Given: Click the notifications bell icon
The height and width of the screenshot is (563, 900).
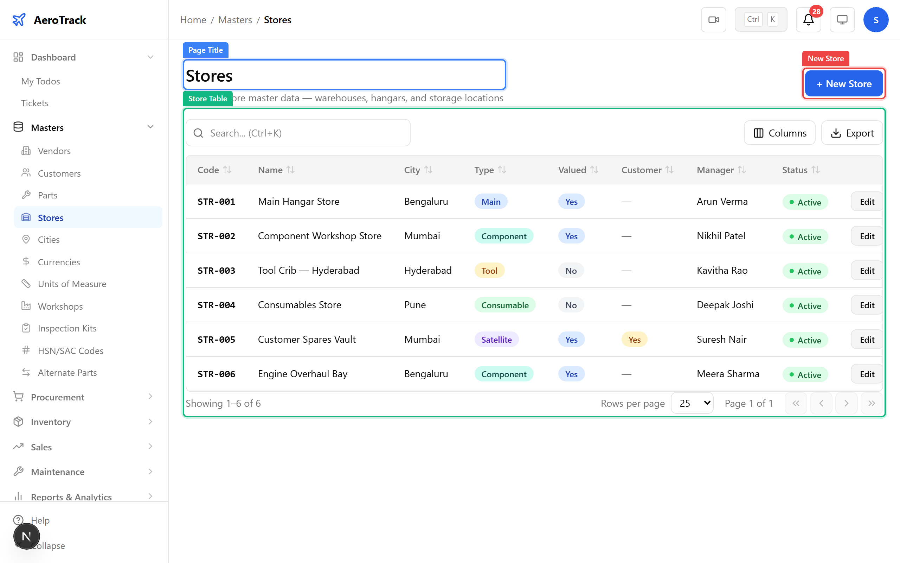Looking at the screenshot, I should [808, 20].
